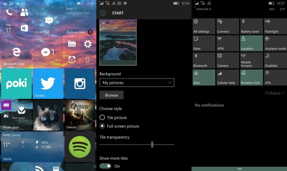Viewport: 287px width, 171px height.
Task: Adjust the Tile transparency slider
Action: click(152, 145)
